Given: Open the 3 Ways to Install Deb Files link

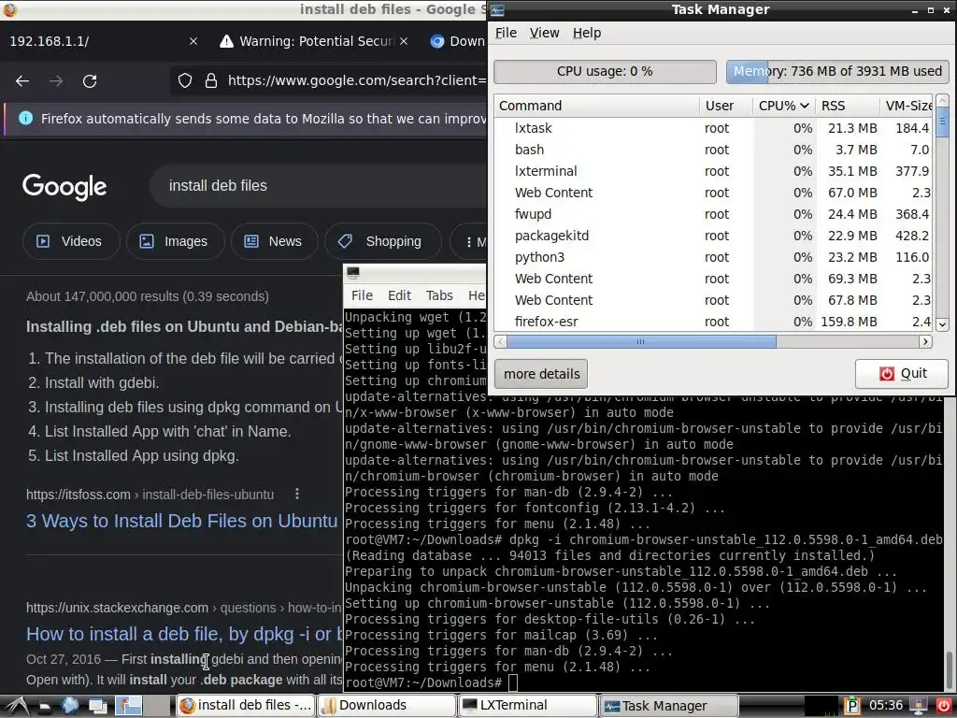Looking at the screenshot, I should click(182, 521).
